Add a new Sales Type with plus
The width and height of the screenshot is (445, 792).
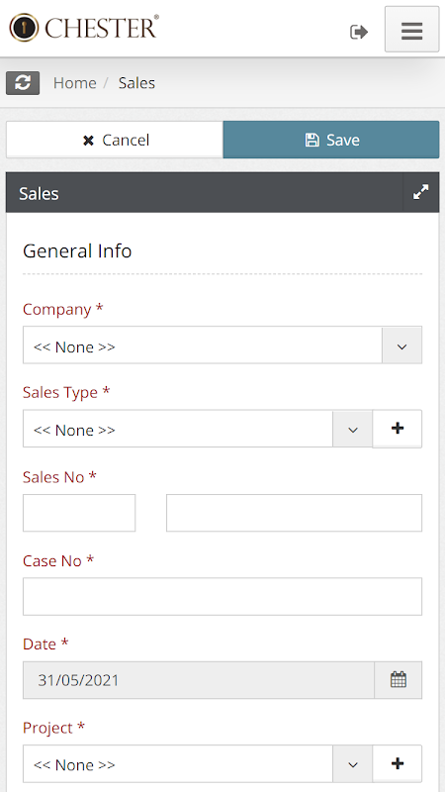point(398,429)
